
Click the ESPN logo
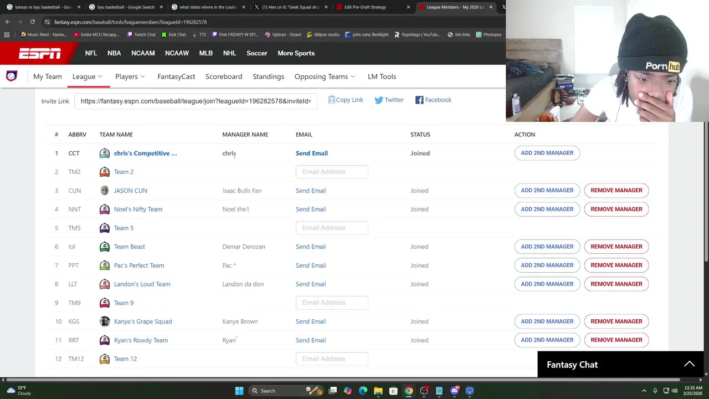point(40,53)
